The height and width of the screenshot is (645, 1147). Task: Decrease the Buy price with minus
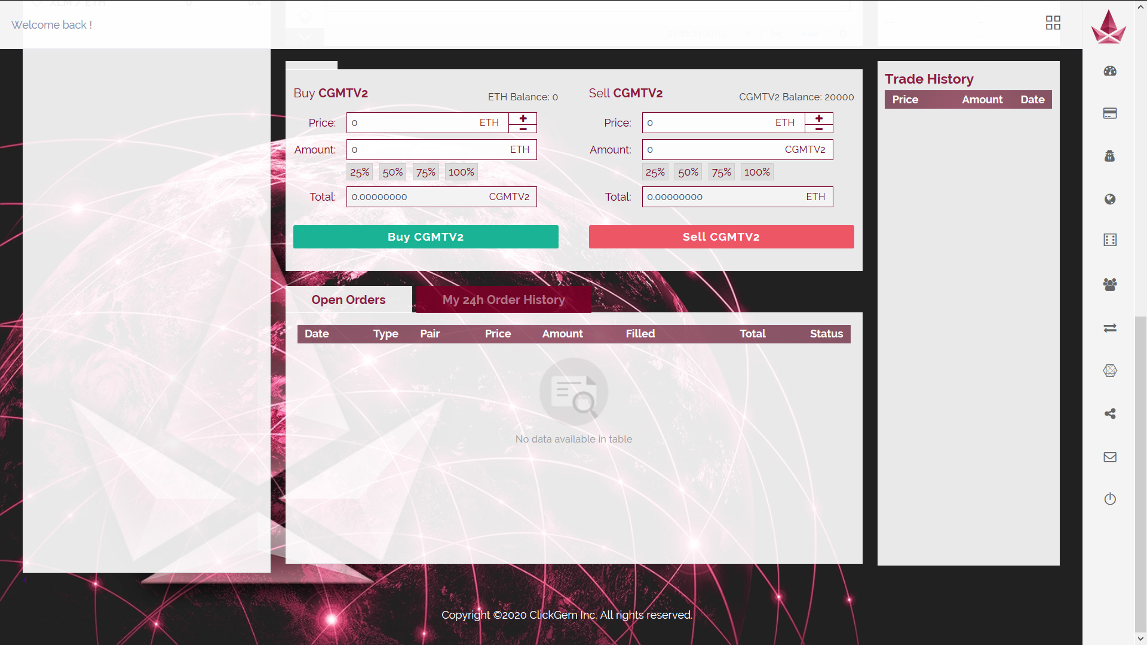[523, 128]
